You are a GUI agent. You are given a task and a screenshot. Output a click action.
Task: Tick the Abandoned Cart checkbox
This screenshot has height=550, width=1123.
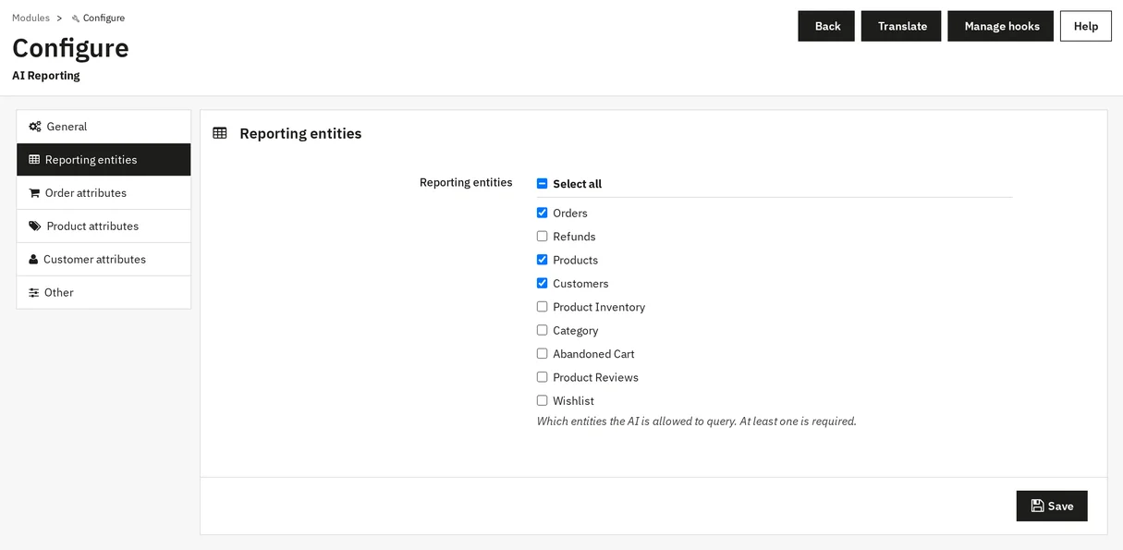[x=543, y=354]
